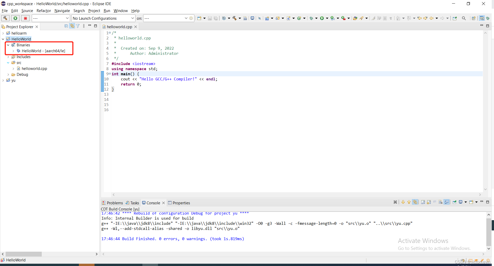Collapse the HelloWorld project tree
This screenshot has height=266, width=494.
pos(3,39)
